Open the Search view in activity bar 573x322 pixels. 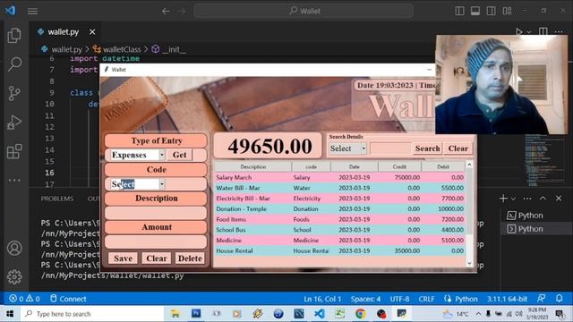click(14, 64)
